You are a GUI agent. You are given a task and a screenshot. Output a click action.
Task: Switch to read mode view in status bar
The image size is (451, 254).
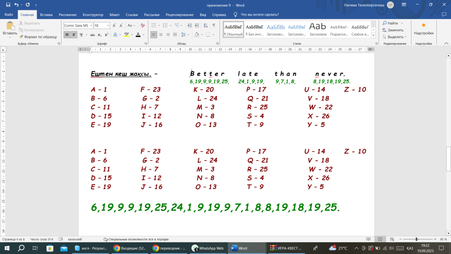tap(368, 239)
